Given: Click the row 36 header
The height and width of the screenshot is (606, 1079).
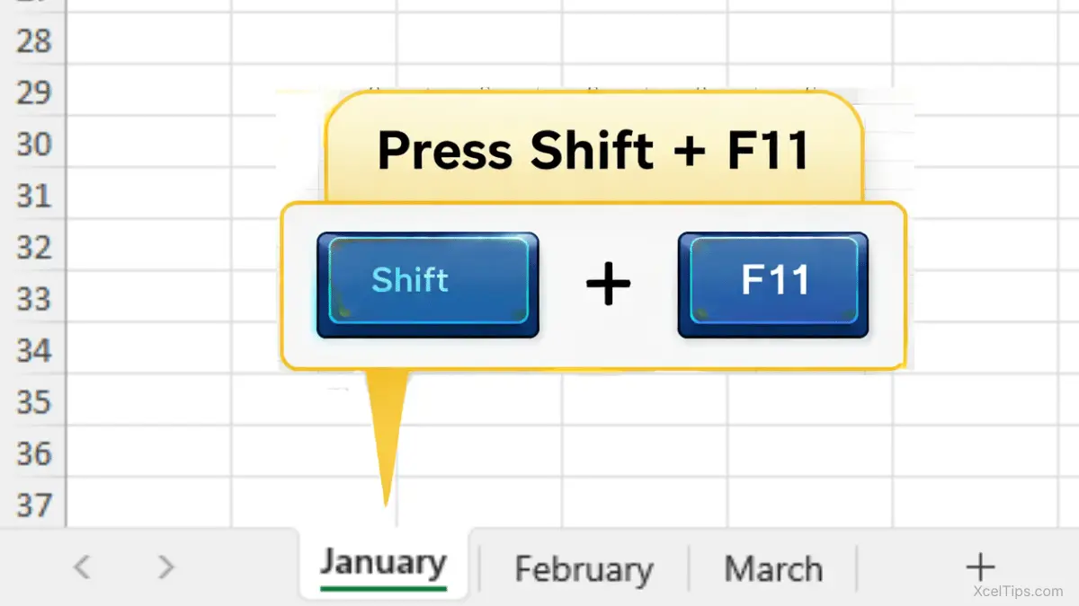Looking at the screenshot, I should pyautogui.click(x=33, y=453).
